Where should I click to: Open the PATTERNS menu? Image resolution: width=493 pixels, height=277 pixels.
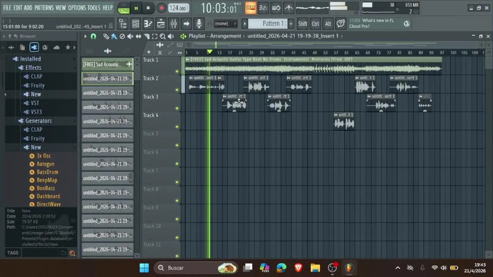pyautogui.click(x=44, y=8)
